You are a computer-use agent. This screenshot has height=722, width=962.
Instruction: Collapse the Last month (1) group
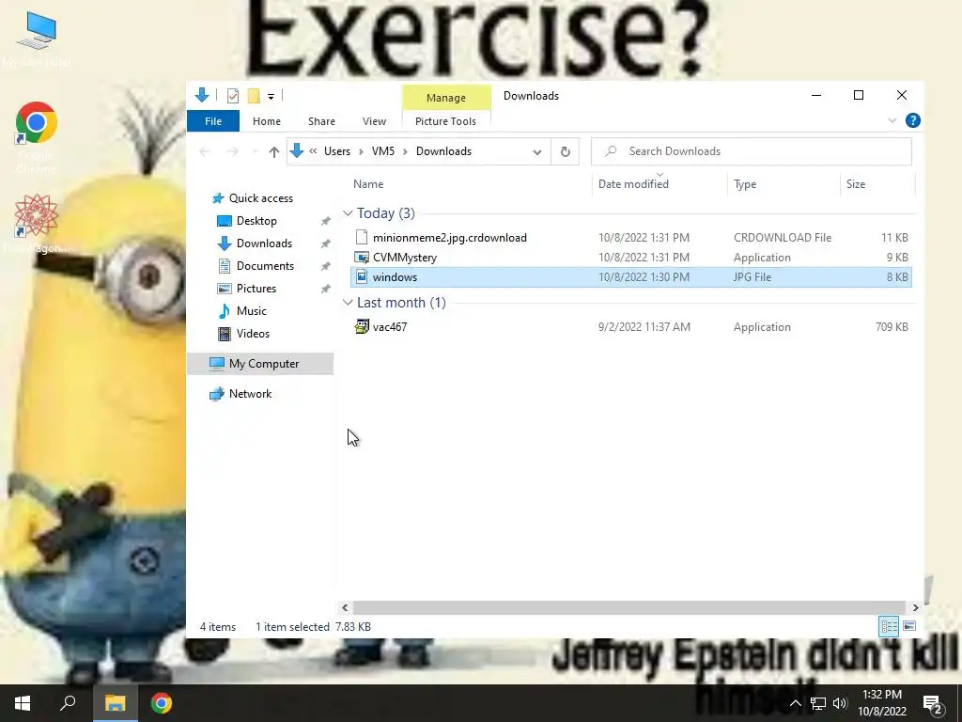click(x=348, y=302)
